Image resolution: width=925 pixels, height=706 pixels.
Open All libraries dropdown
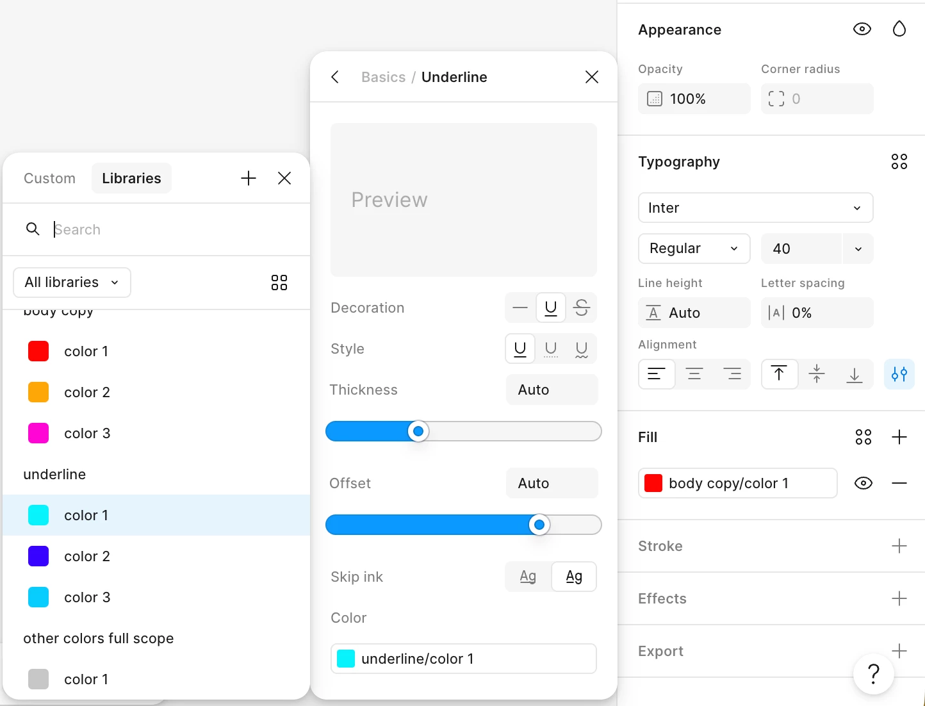coord(72,283)
